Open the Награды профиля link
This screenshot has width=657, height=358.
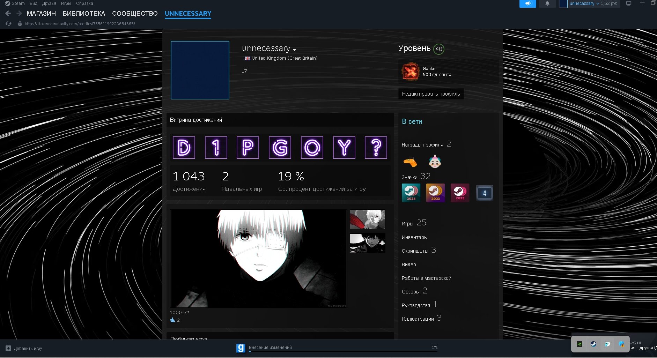[426, 144]
